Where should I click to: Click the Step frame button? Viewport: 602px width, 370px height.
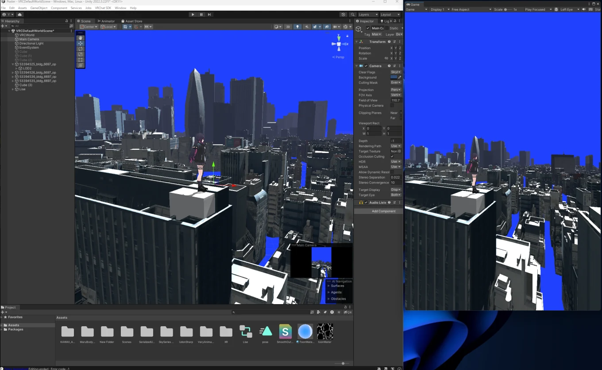click(209, 15)
